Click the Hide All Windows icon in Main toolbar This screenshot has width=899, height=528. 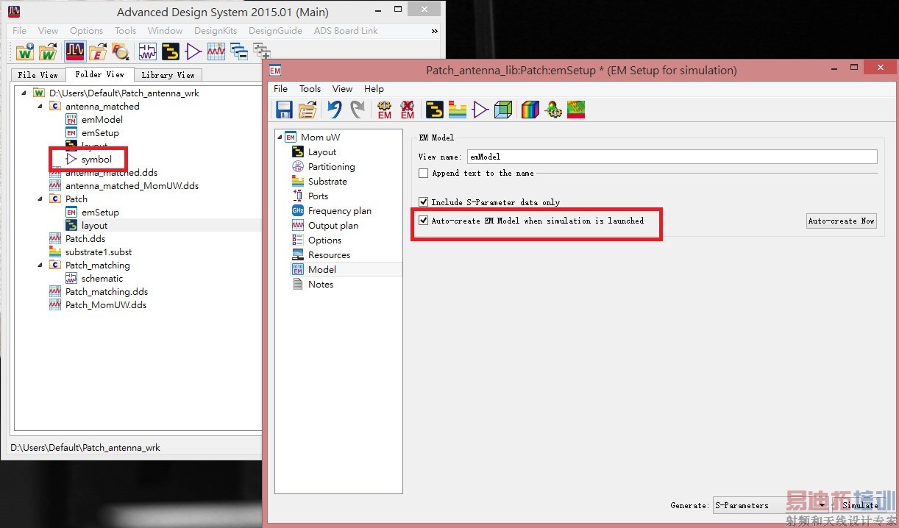pos(238,51)
